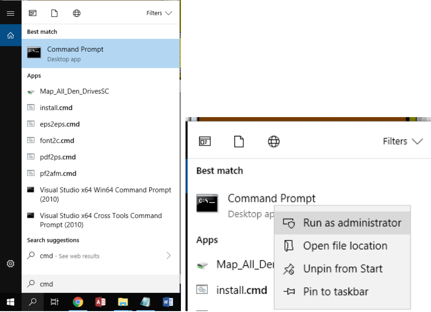Open Visual Studio x64 Cross Tools Command Prompt
The image size is (431, 312).
[x=101, y=220]
